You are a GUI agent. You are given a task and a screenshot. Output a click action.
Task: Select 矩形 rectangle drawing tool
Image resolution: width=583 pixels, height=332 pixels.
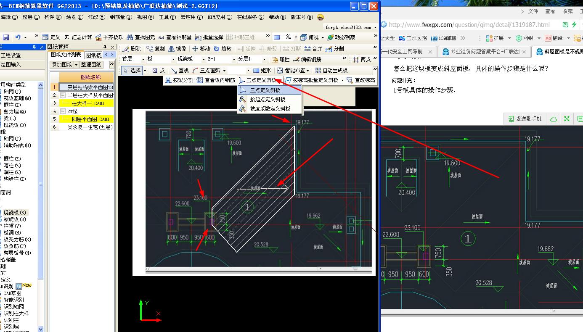262,71
